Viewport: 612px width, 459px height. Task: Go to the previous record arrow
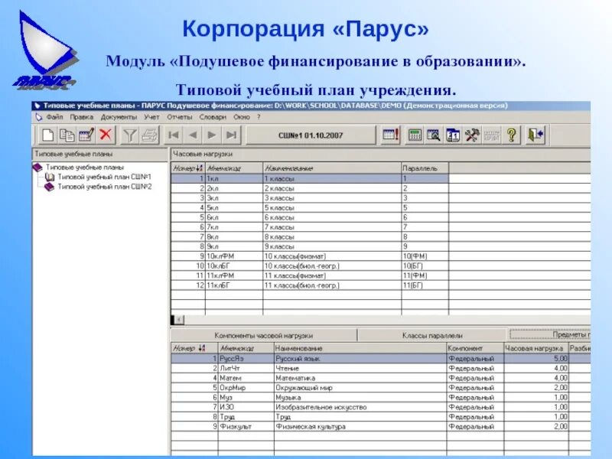pos(193,135)
